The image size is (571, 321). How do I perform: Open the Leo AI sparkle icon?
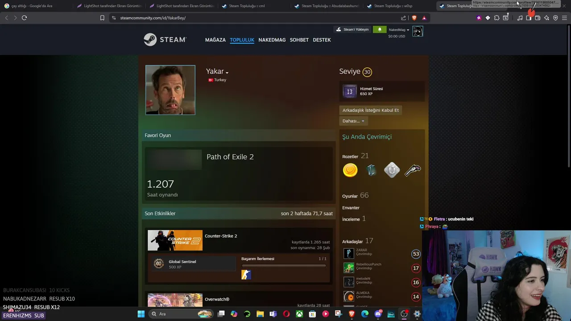(x=546, y=18)
